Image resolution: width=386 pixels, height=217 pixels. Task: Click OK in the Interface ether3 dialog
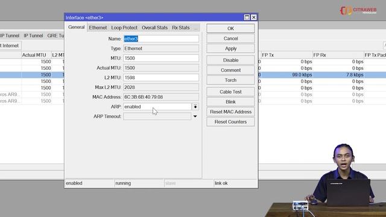230,28
